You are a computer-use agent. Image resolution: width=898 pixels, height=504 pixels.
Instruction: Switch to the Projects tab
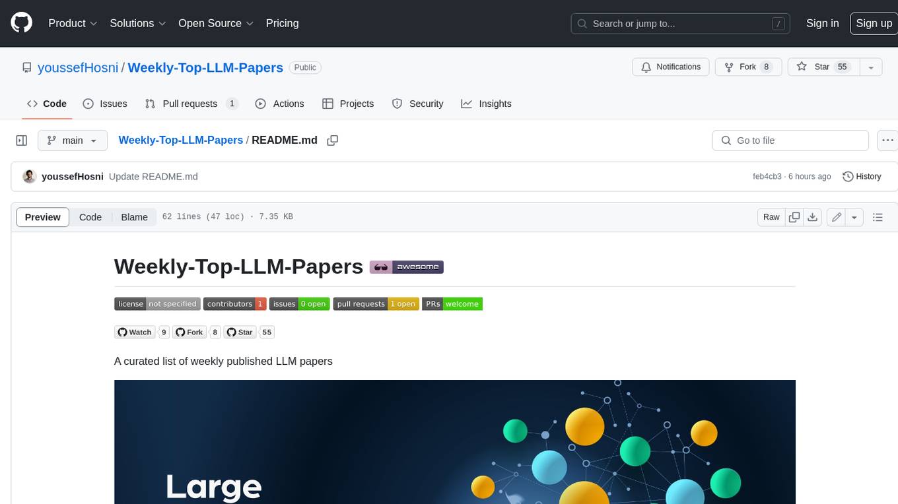click(348, 104)
